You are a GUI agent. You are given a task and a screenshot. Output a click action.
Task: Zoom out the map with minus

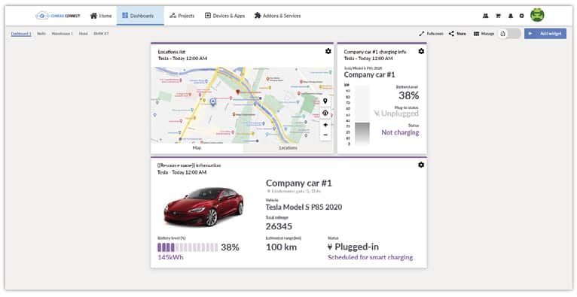pyautogui.click(x=325, y=135)
